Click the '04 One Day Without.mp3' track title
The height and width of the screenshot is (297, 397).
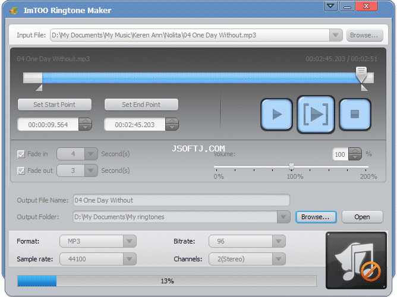[53, 59]
